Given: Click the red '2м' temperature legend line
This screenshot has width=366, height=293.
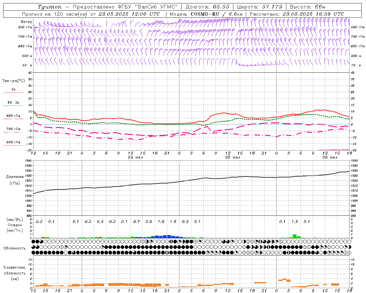Looking at the screenshot, I should (x=13, y=93).
